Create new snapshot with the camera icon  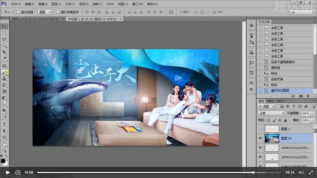pos(301,96)
